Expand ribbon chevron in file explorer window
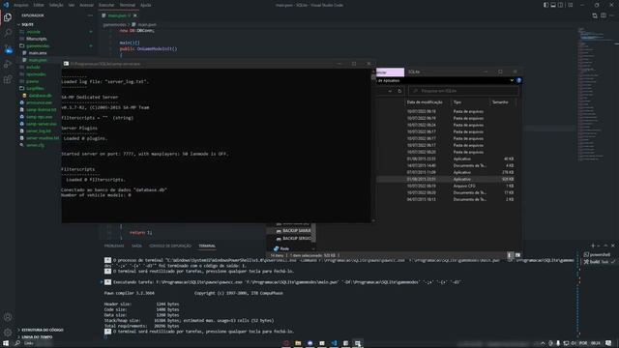 pyautogui.click(x=512, y=80)
